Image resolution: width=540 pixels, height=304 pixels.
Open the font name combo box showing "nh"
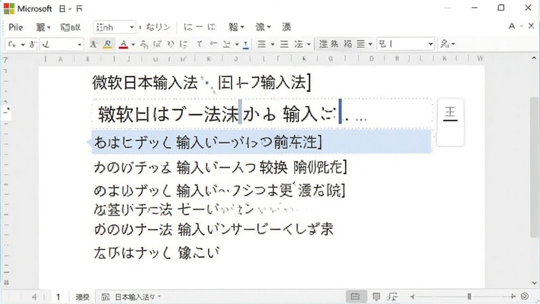point(114,27)
